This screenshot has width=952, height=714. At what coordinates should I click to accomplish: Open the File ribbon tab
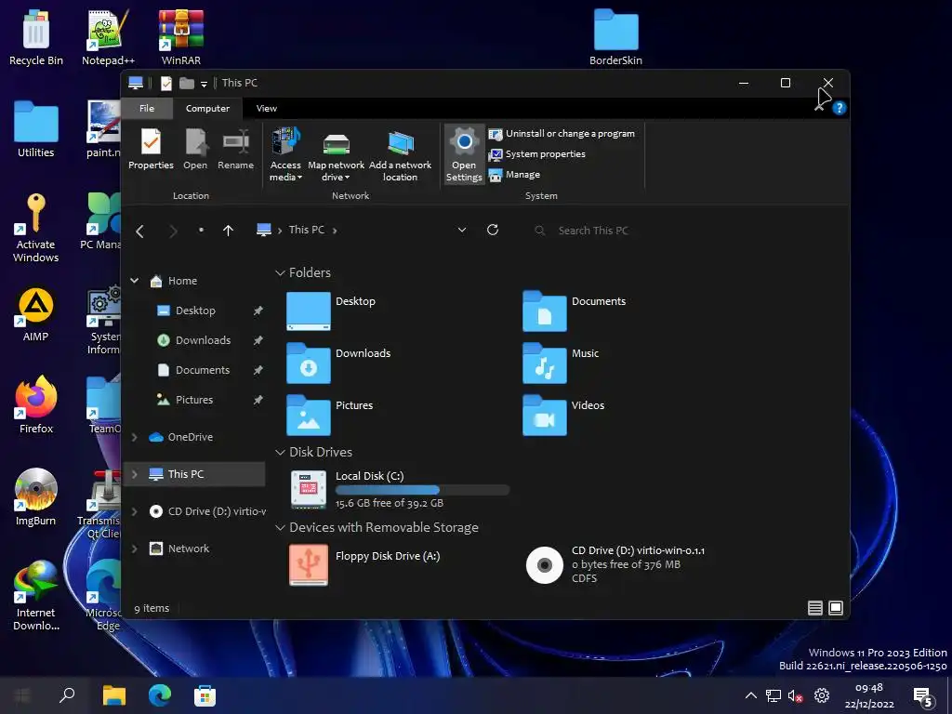coord(147,108)
